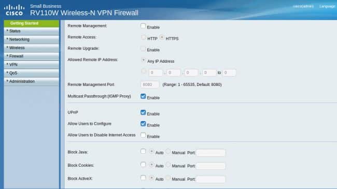This screenshot has height=189, width=337.
Task: Enable the Remote Management checkbox
Action: tap(143, 26)
